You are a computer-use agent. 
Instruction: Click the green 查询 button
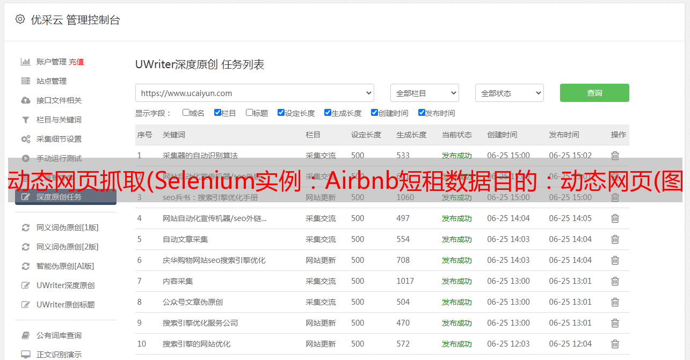click(x=594, y=93)
